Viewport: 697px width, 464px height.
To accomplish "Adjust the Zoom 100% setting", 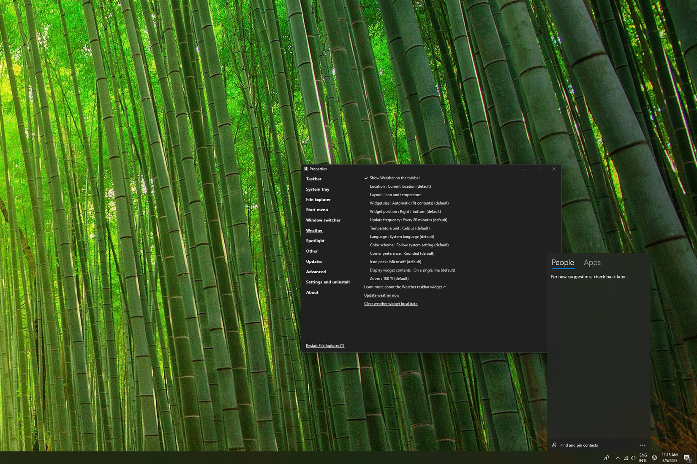I will coord(389,278).
